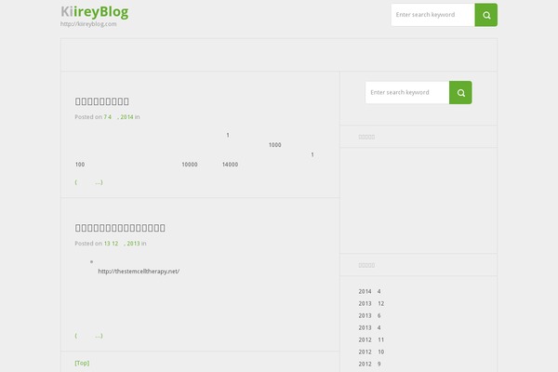
Task: Focus the sidebar search keyword field
Action: (407, 93)
